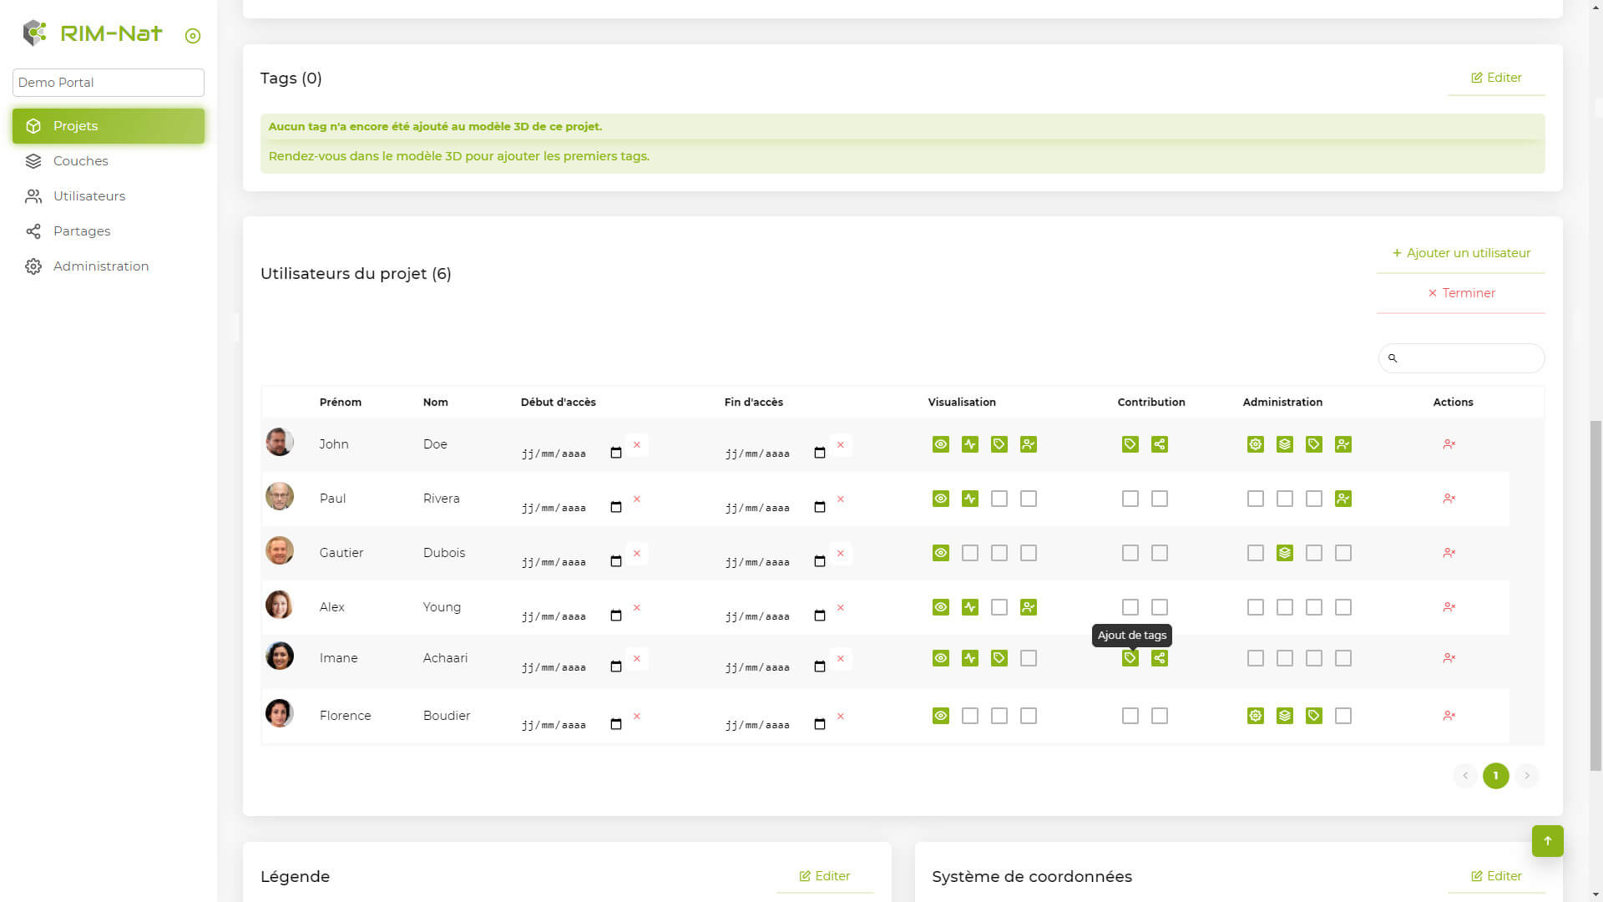The height and width of the screenshot is (902, 1603).
Task: Open calendar picker for Florence's access end
Action: click(x=820, y=724)
